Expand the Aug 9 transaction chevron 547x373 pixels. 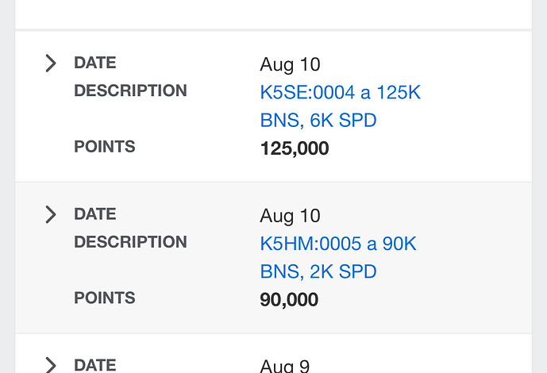pyautogui.click(x=51, y=365)
